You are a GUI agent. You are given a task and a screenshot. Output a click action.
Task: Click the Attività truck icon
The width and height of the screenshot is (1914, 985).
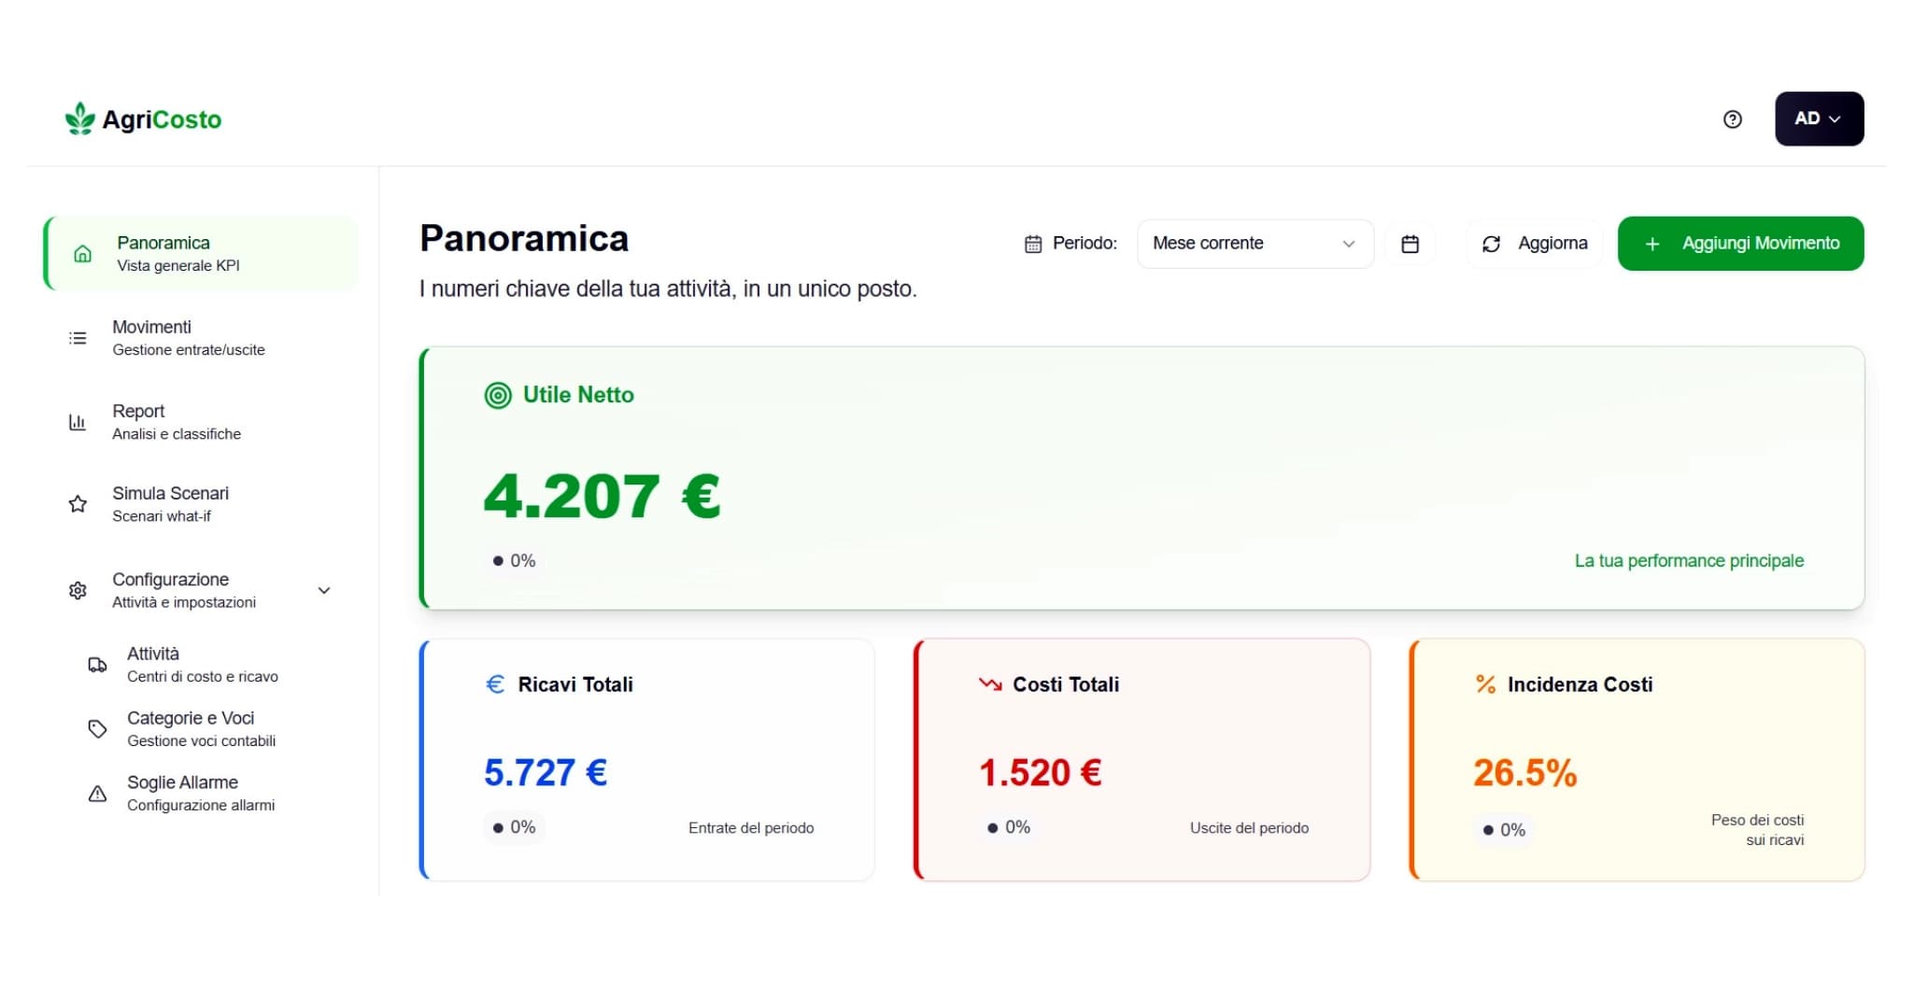[97, 664]
